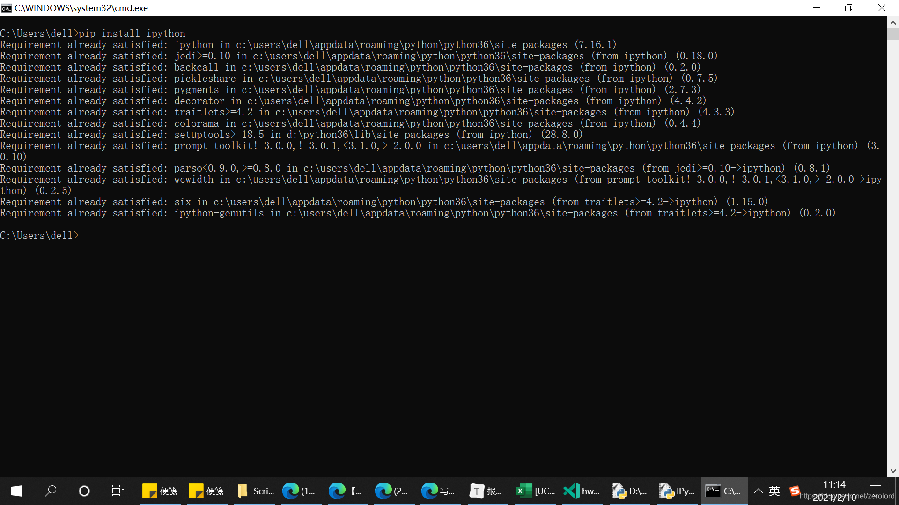Switch to Edge window labeled 写...
The width and height of the screenshot is (899, 505).
pos(441,491)
